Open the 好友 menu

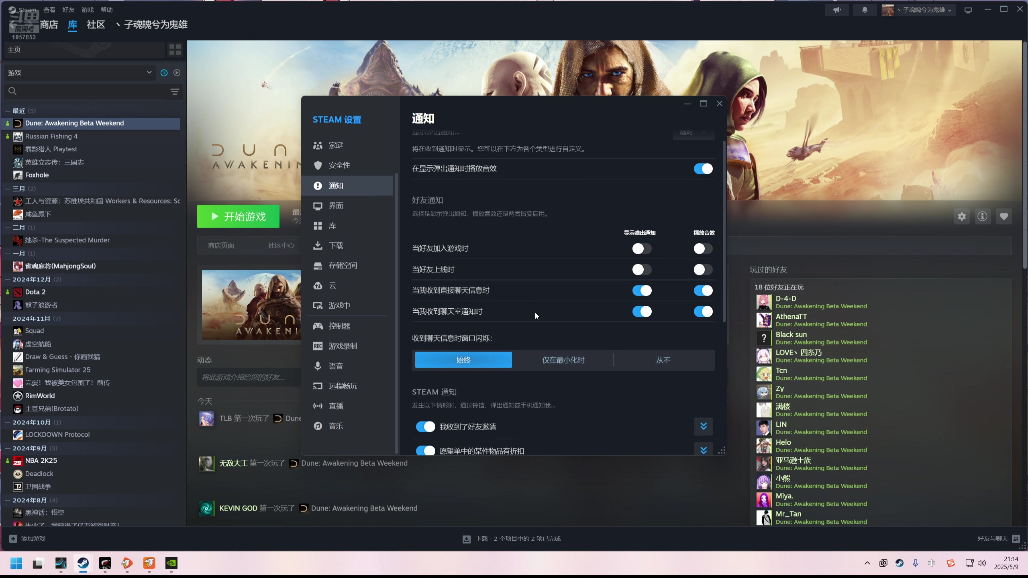pos(68,10)
